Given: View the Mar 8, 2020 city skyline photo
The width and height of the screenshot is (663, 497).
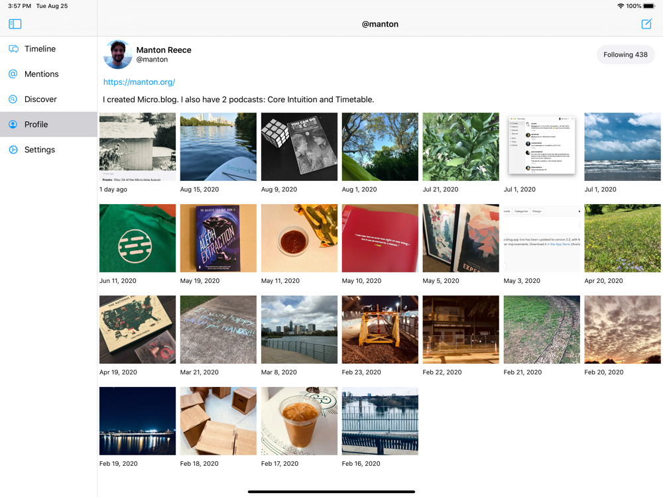Looking at the screenshot, I should pyautogui.click(x=300, y=329).
